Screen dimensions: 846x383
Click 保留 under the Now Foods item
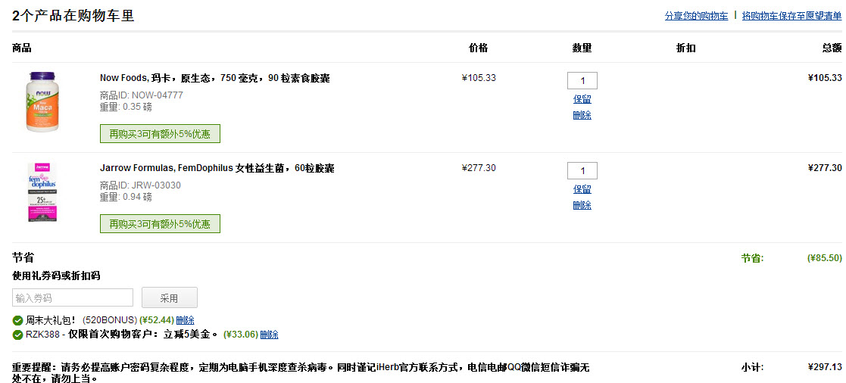coord(582,99)
